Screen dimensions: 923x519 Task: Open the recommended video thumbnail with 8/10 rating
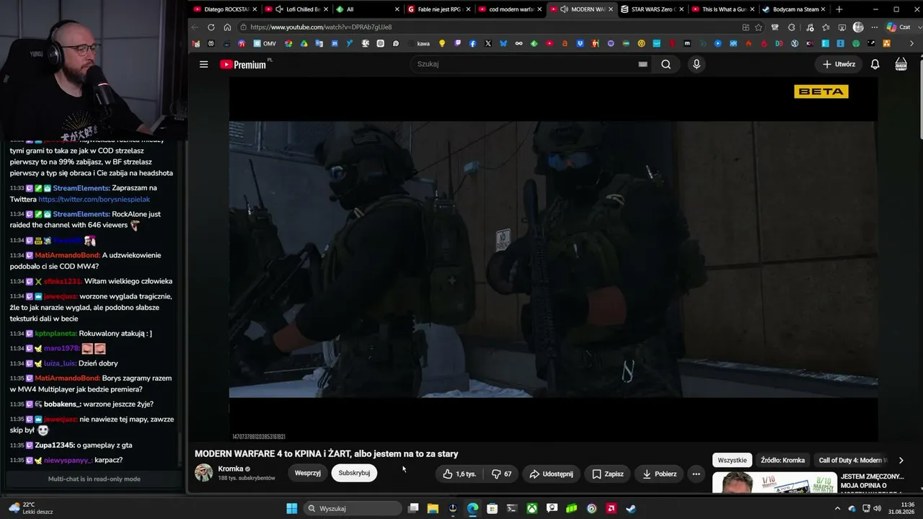pyautogui.click(x=774, y=483)
